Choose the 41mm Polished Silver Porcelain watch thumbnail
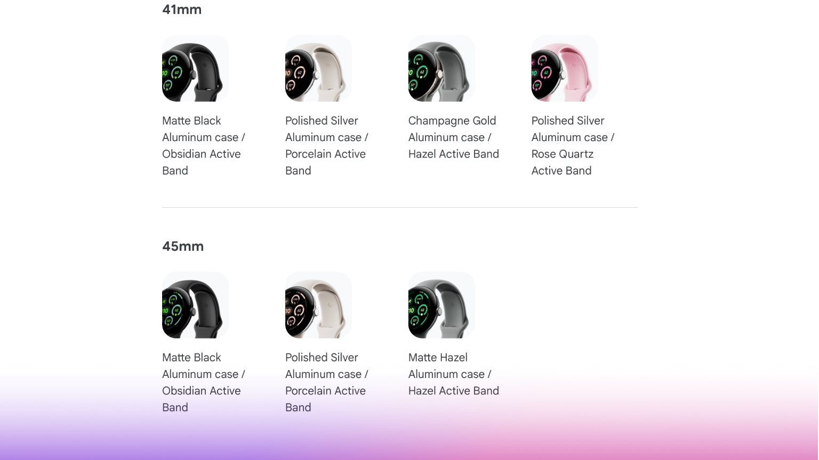 (x=318, y=69)
